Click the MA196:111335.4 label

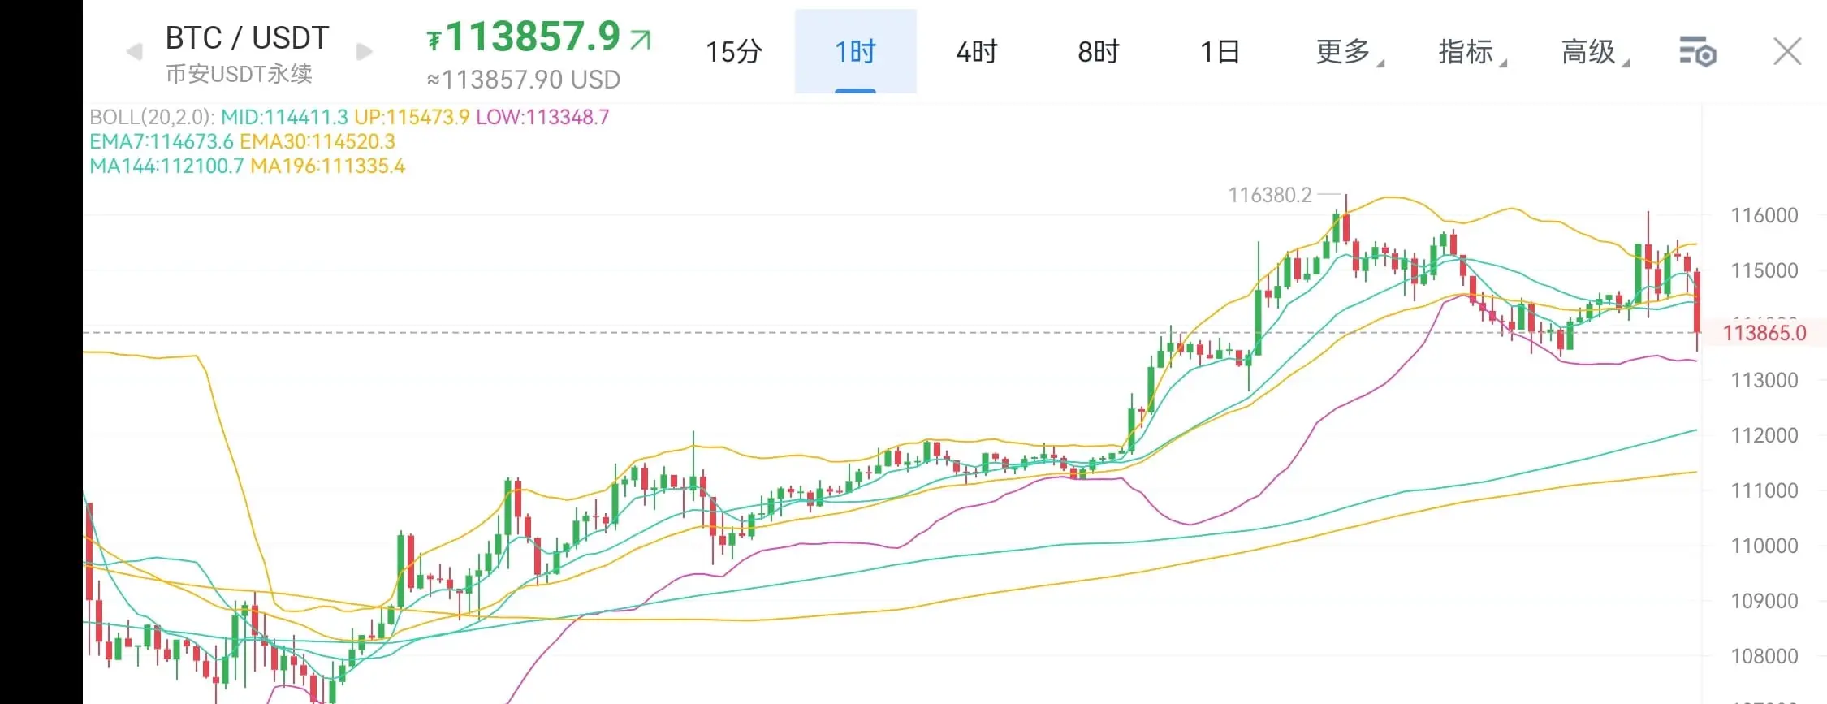328,166
